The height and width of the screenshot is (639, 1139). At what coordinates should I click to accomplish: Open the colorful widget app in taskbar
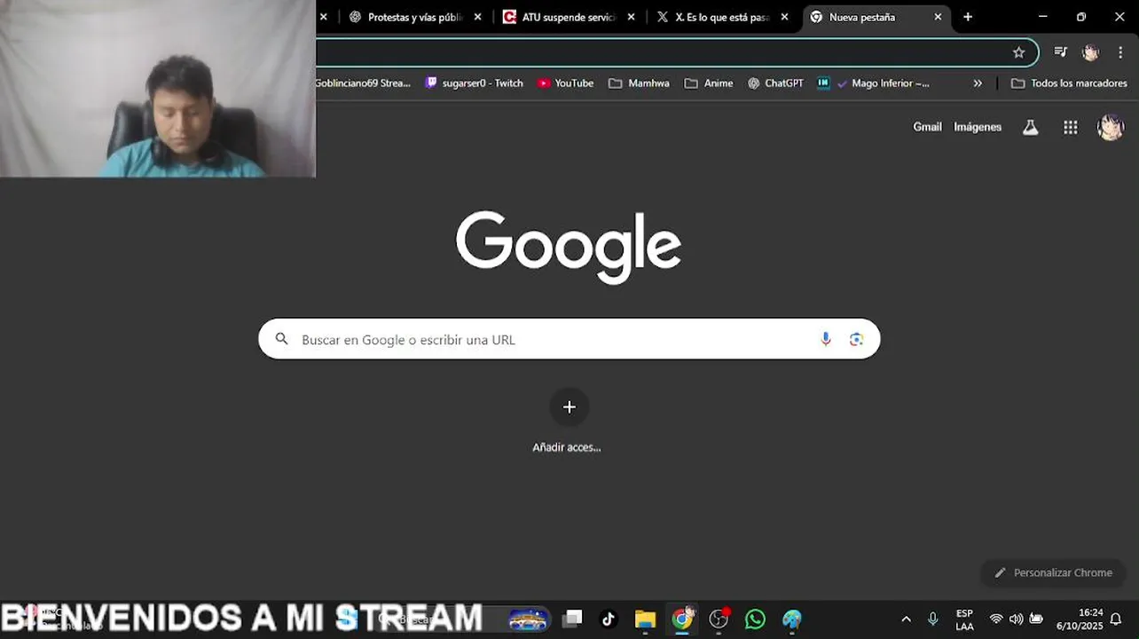tap(528, 619)
